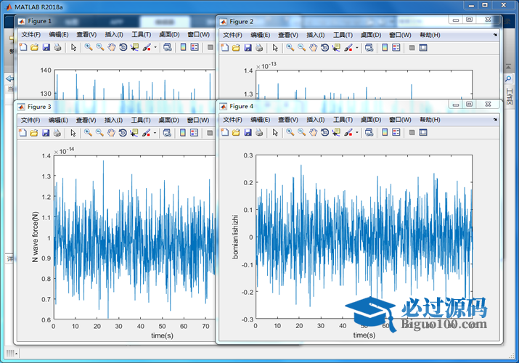
Task: Select Data Cursor tool in Figure 1 toolbar
Action: pyautogui.click(x=134, y=47)
